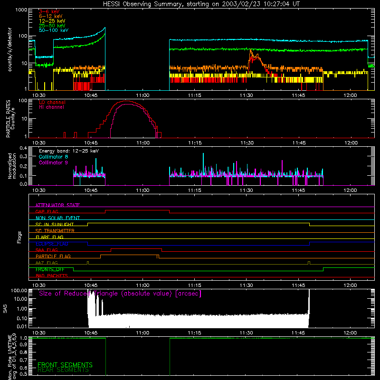This screenshot has height=380, width=380.
Task: Click the '0.3' modulation tick label
Action: 23,156
